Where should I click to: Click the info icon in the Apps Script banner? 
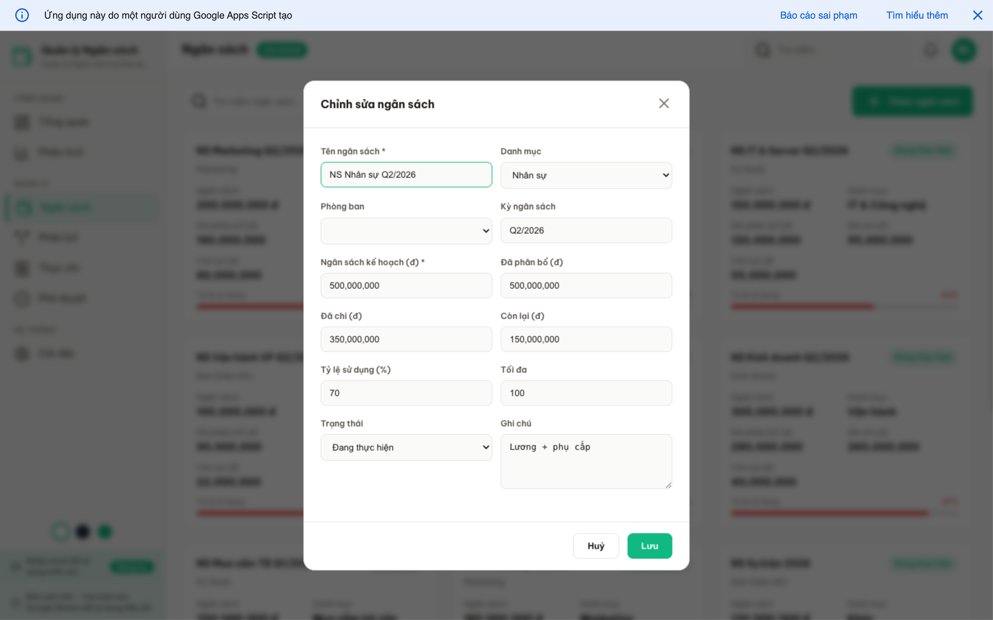coord(22,15)
